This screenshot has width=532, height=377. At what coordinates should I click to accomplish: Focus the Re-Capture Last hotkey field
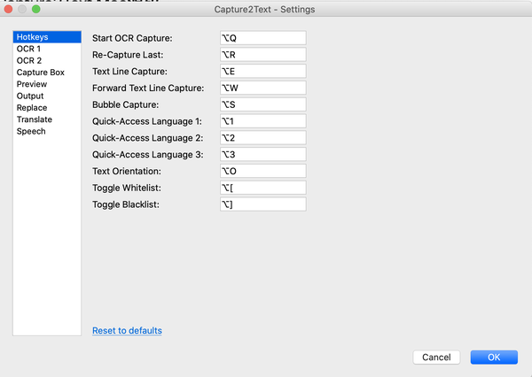262,55
